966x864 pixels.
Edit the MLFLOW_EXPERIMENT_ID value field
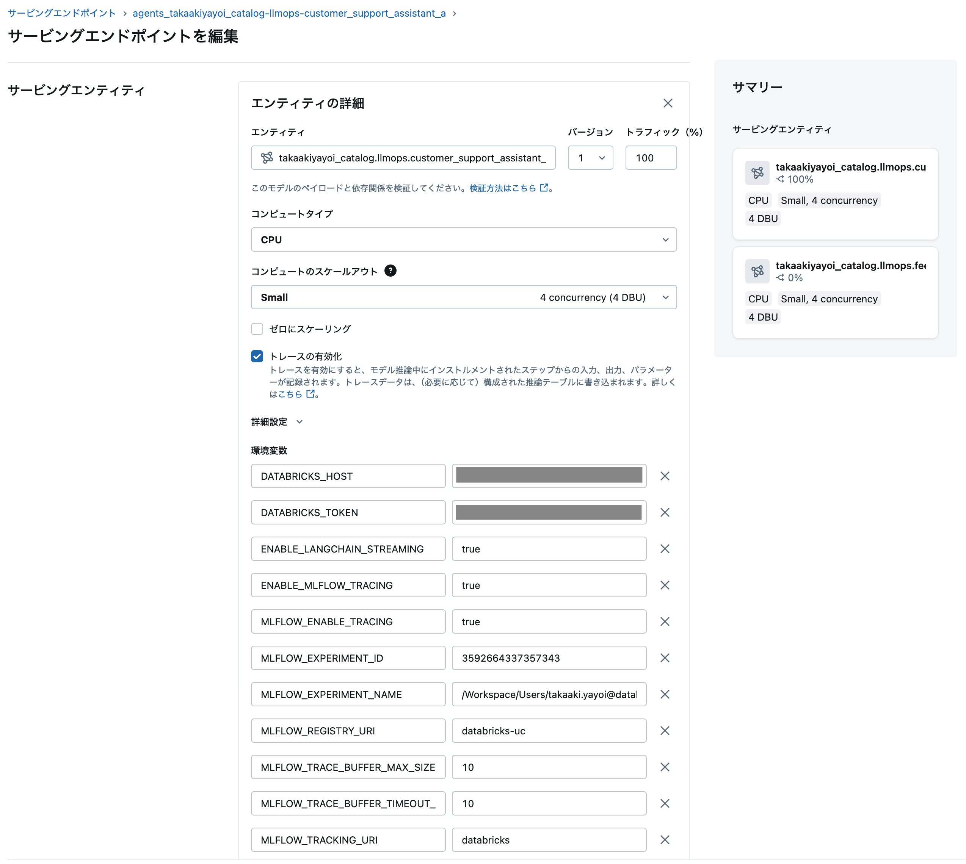pyautogui.click(x=549, y=658)
